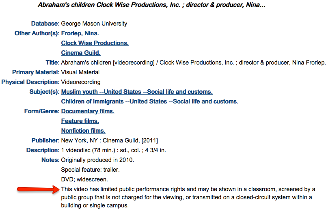The width and height of the screenshot is (326, 209).
Task: Click the Other Author(s) field label
Action: click(37, 33)
